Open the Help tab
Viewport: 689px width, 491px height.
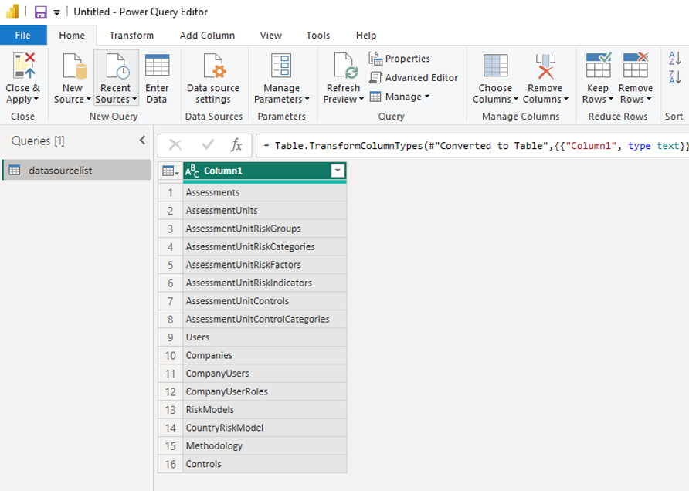365,36
